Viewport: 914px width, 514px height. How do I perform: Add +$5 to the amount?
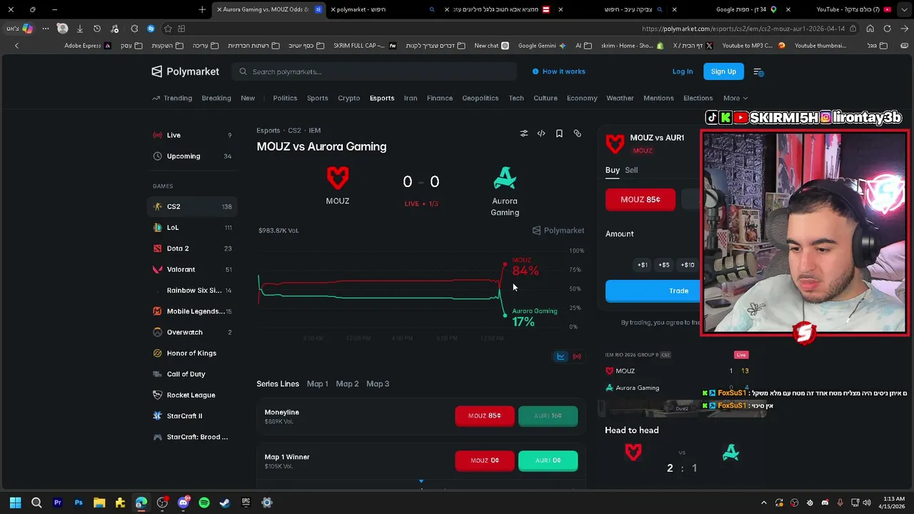[664, 265]
